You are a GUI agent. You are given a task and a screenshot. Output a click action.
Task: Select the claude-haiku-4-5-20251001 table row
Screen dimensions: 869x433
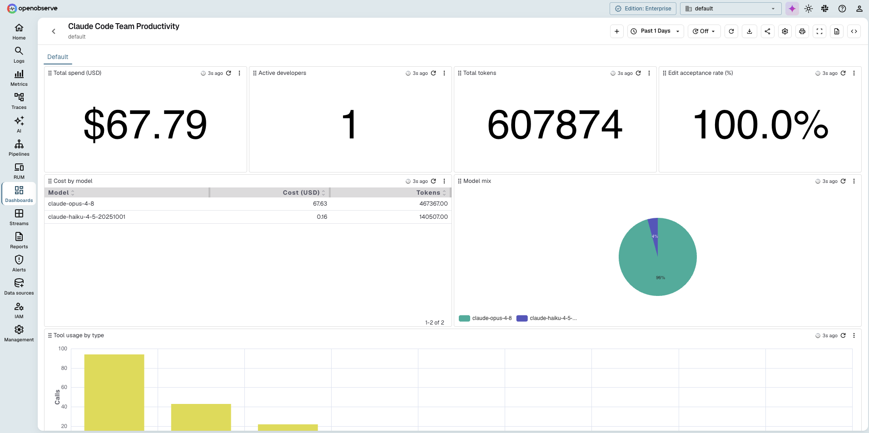(x=248, y=217)
